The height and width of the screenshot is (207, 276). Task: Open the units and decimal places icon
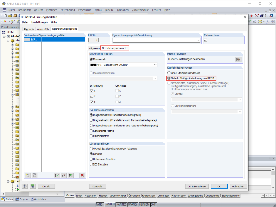32,186
